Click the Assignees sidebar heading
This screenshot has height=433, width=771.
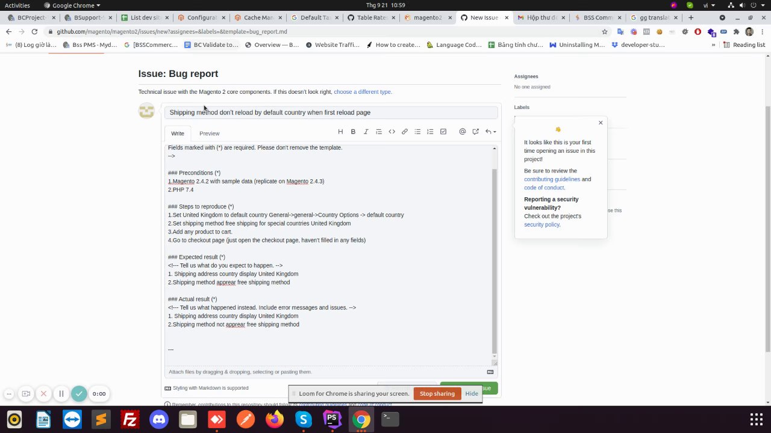(526, 76)
